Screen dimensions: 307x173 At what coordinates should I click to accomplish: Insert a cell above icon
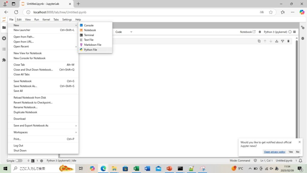click(x=277, y=41)
